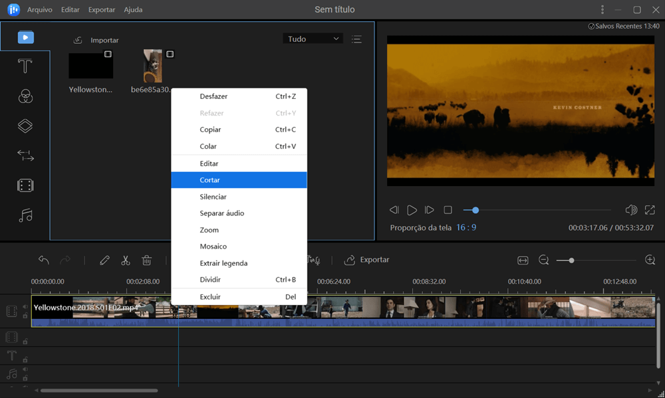Tick the checkbox on Yellowstone thumbnail
Screen dimensions: 665x398
tap(108, 54)
